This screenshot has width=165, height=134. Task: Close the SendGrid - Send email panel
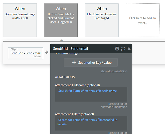pos(129,49)
